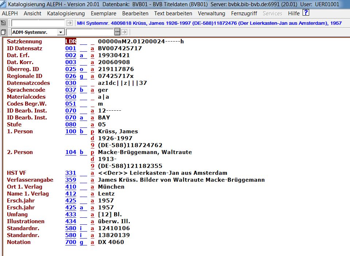Click into the top record search input field
This screenshot has height=256, width=350.
(38, 23)
